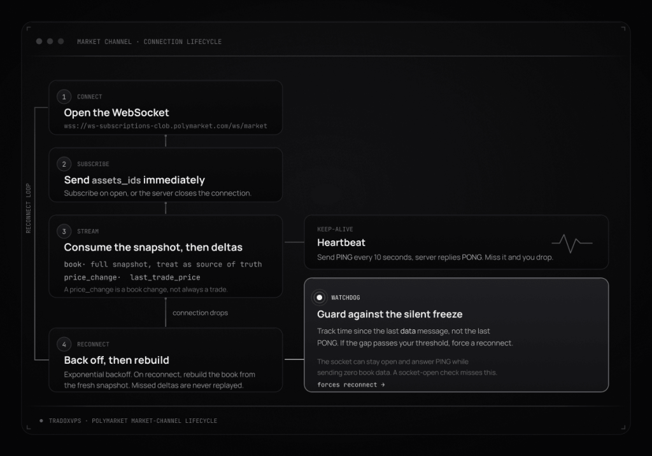Click the second gray window dot
652x456 pixels.
[x=50, y=41]
